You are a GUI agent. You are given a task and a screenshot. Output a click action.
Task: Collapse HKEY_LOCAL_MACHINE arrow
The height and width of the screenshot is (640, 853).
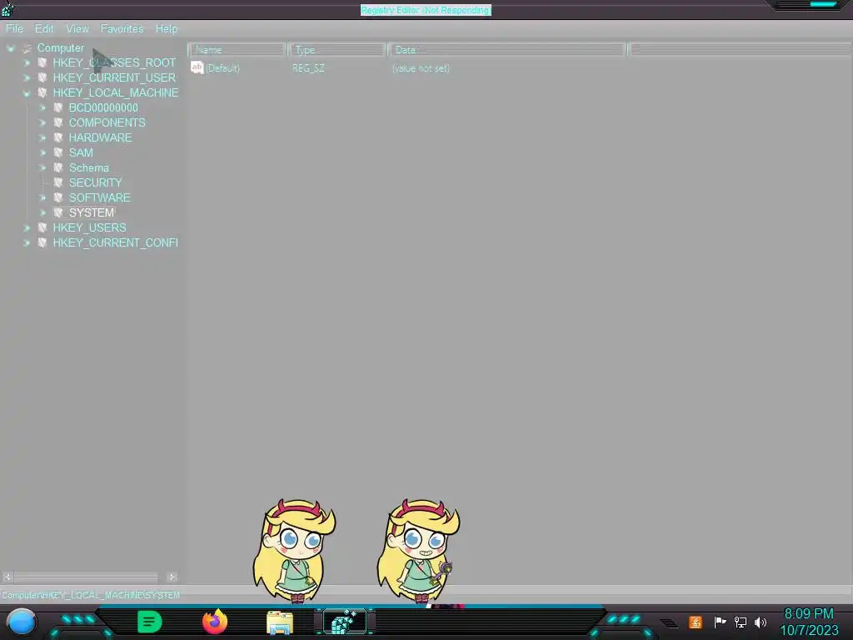27,93
